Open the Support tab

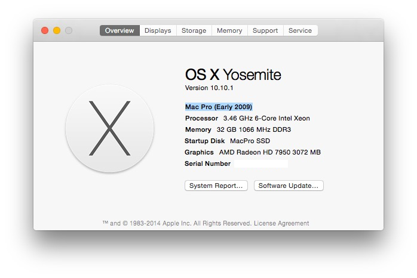coord(265,30)
